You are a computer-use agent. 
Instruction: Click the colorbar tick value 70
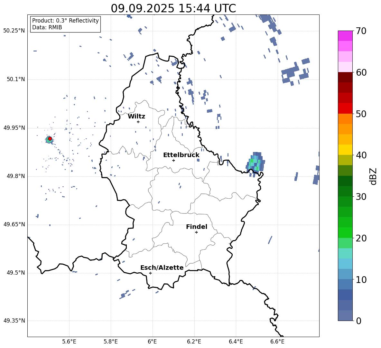pos(361,31)
